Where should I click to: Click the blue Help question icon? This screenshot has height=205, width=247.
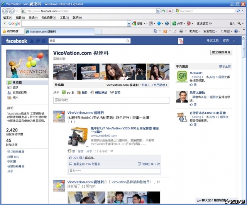click(x=236, y=31)
